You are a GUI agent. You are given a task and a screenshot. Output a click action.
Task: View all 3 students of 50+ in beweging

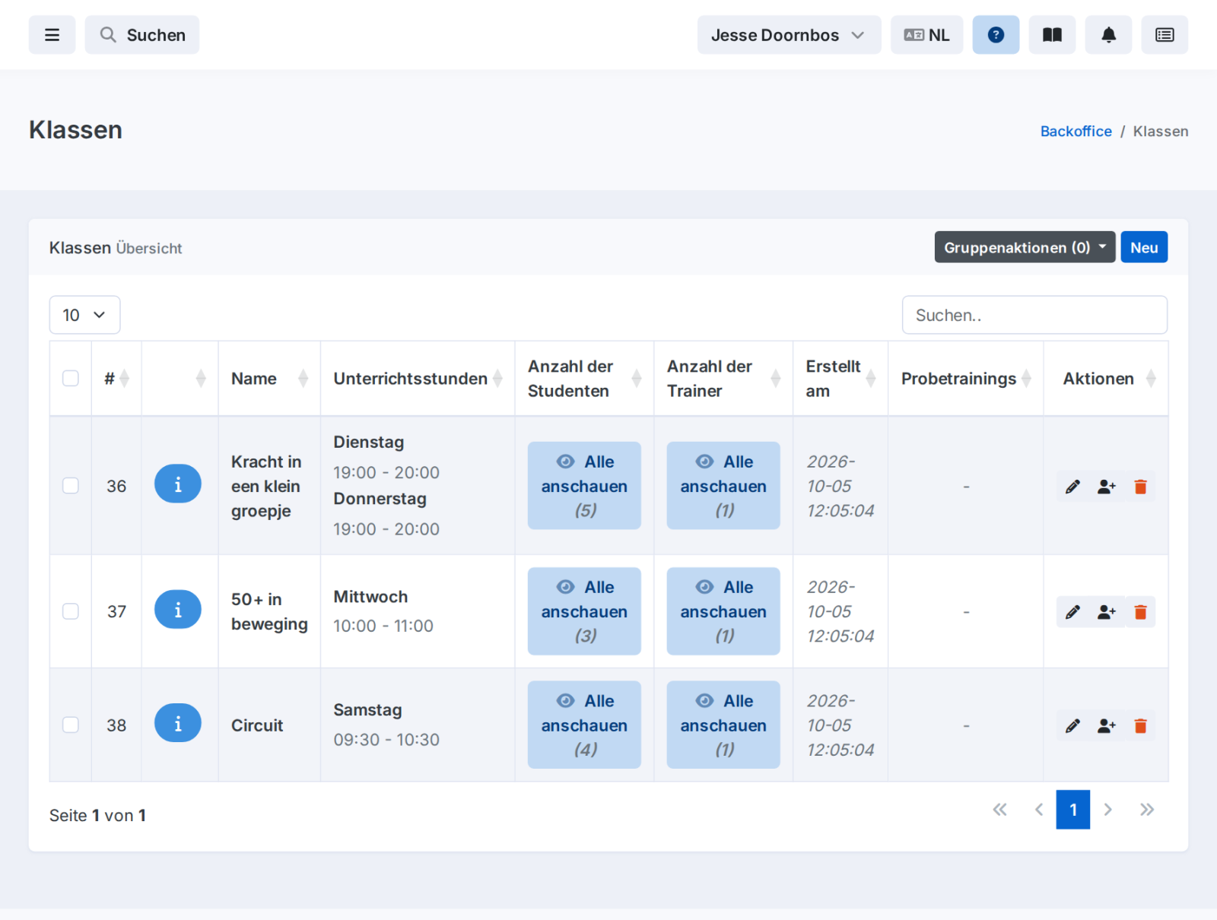point(584,611)
